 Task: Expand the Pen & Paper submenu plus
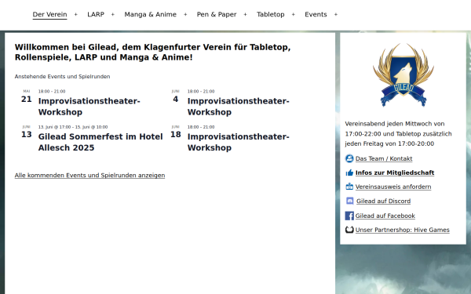[x=245, y=14]
